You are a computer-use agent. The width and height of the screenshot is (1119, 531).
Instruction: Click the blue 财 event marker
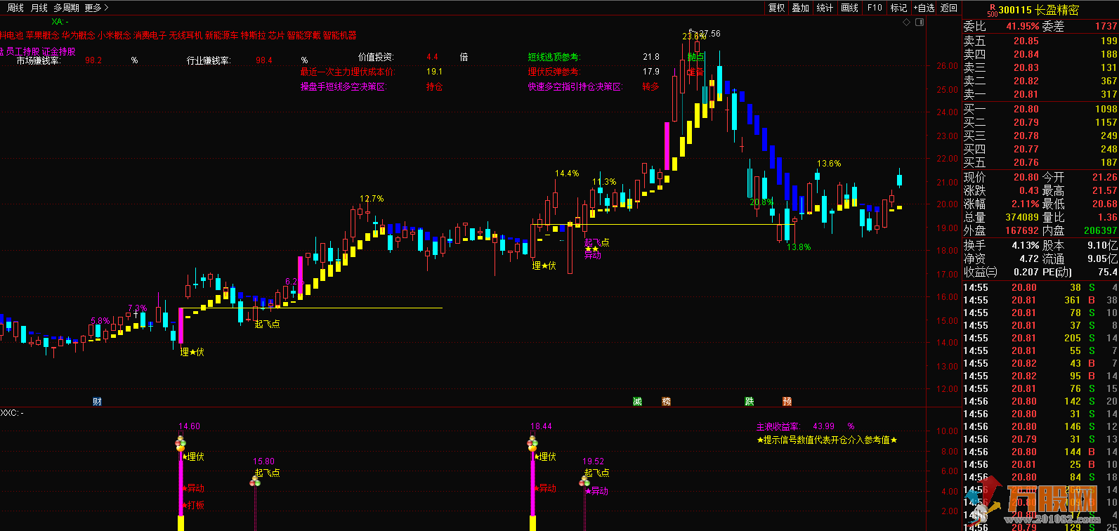97,402
